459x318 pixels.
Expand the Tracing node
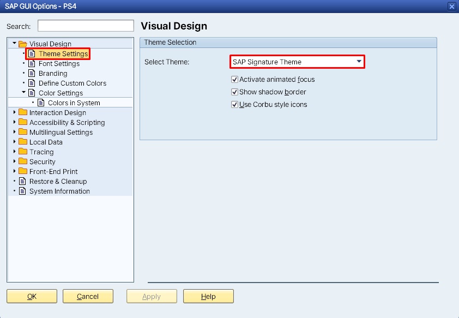(14, 152)
